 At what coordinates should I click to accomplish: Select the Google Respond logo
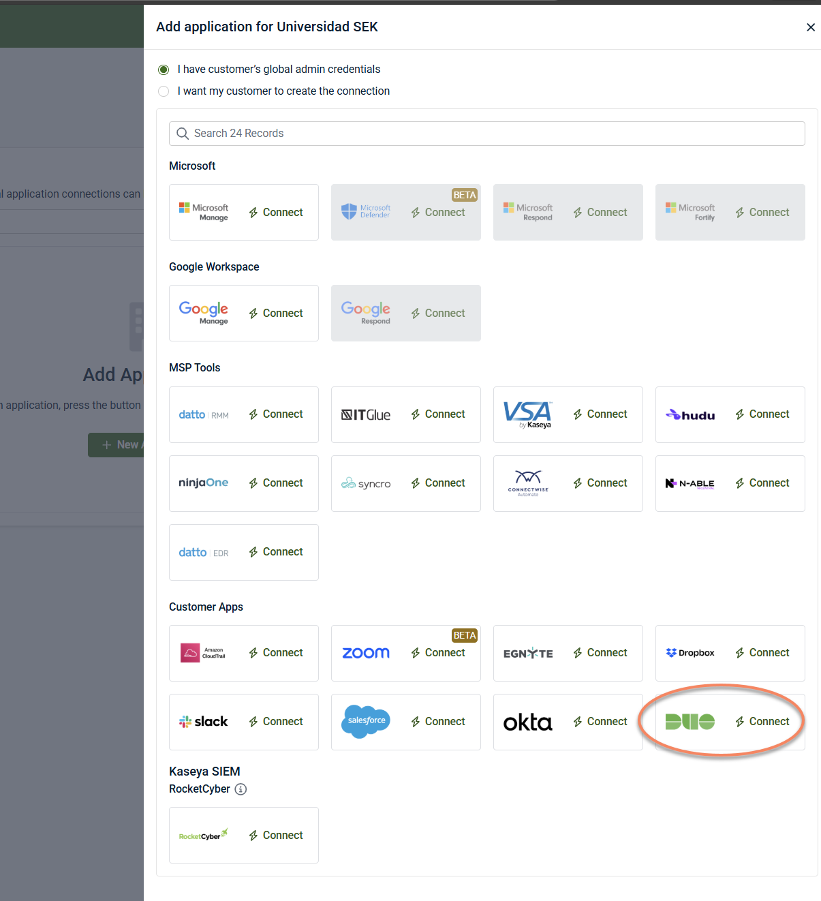point(366,313)
